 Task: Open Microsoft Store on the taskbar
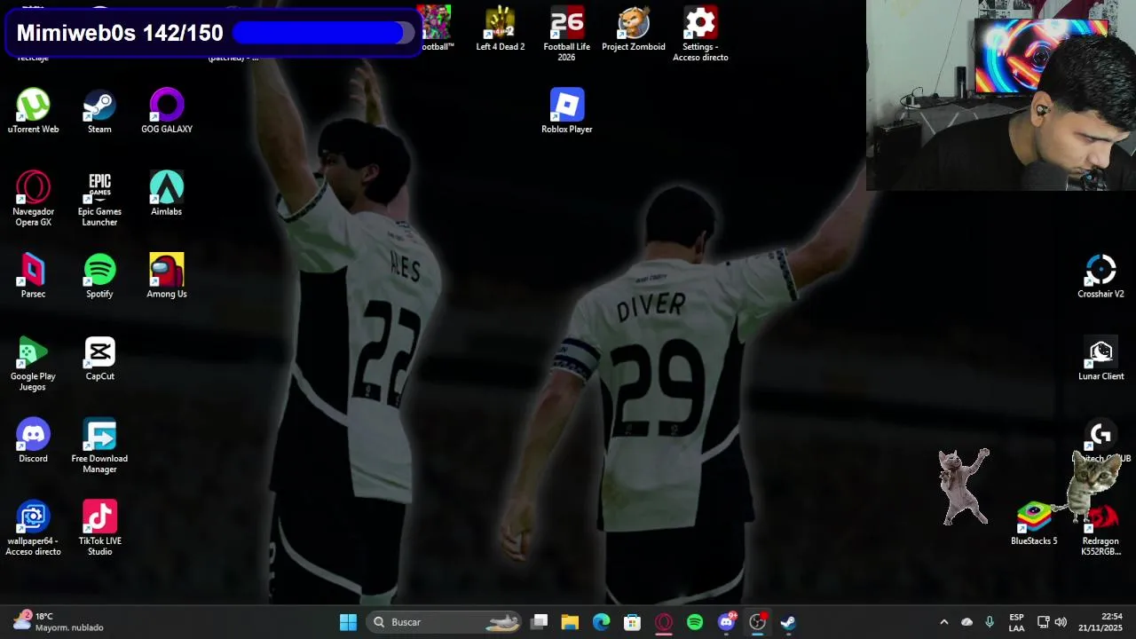point(632,622)
